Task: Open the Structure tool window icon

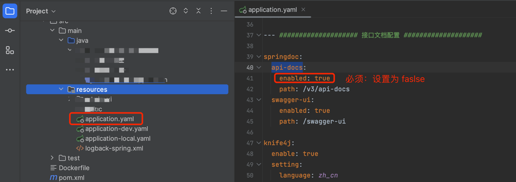Action: [10, 50]
